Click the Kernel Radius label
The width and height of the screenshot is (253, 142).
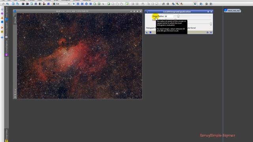(158, 16)
